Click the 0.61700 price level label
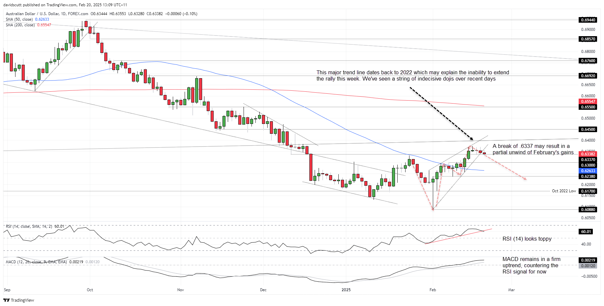This screenshot has height=306, width=604. pyautogui.click(x=588, y=191)
